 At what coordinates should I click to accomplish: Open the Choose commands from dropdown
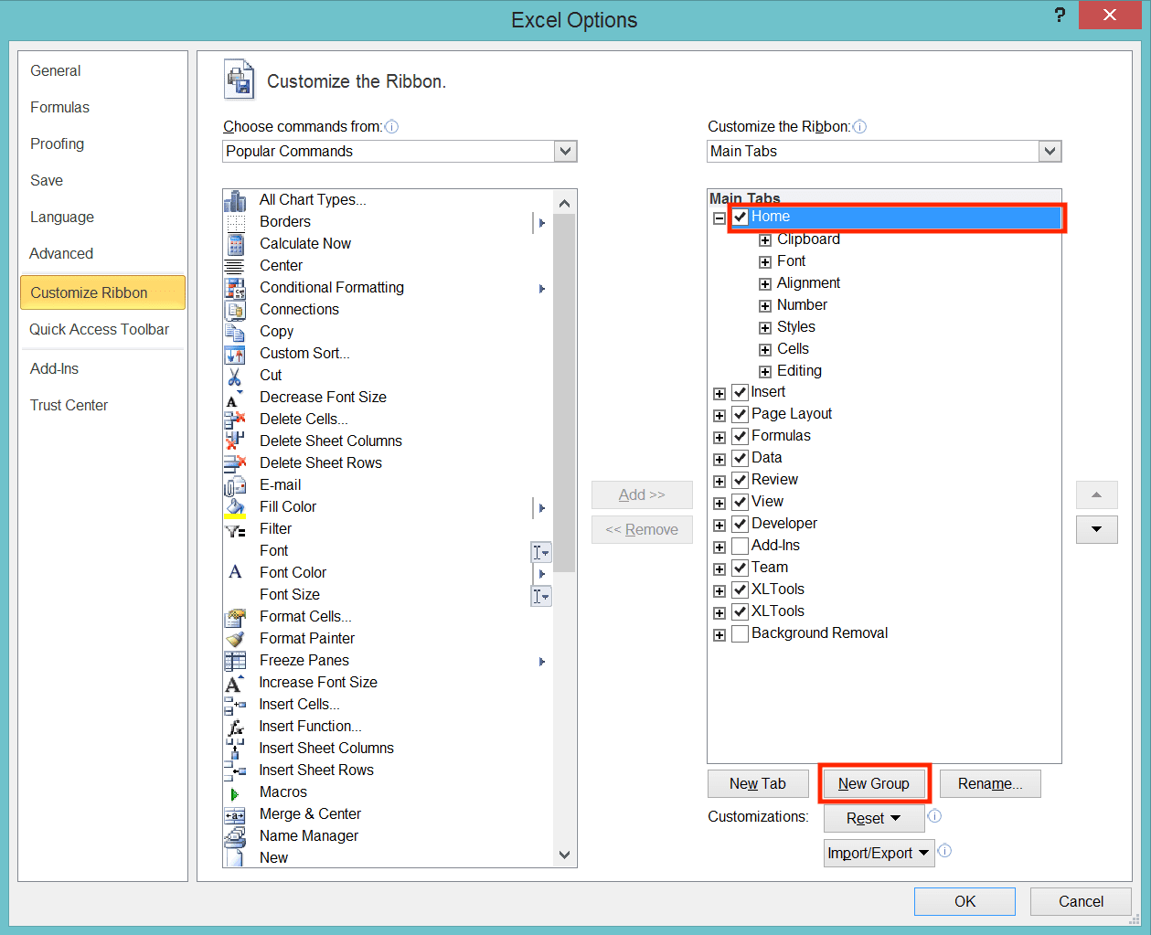point(566,152)
